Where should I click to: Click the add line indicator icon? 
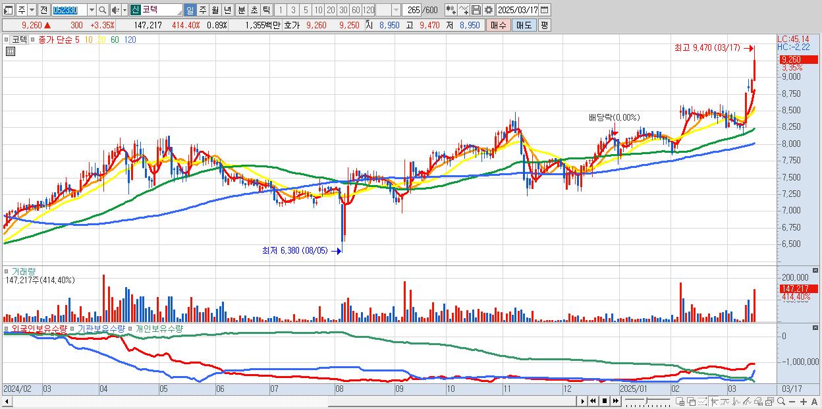463,10
